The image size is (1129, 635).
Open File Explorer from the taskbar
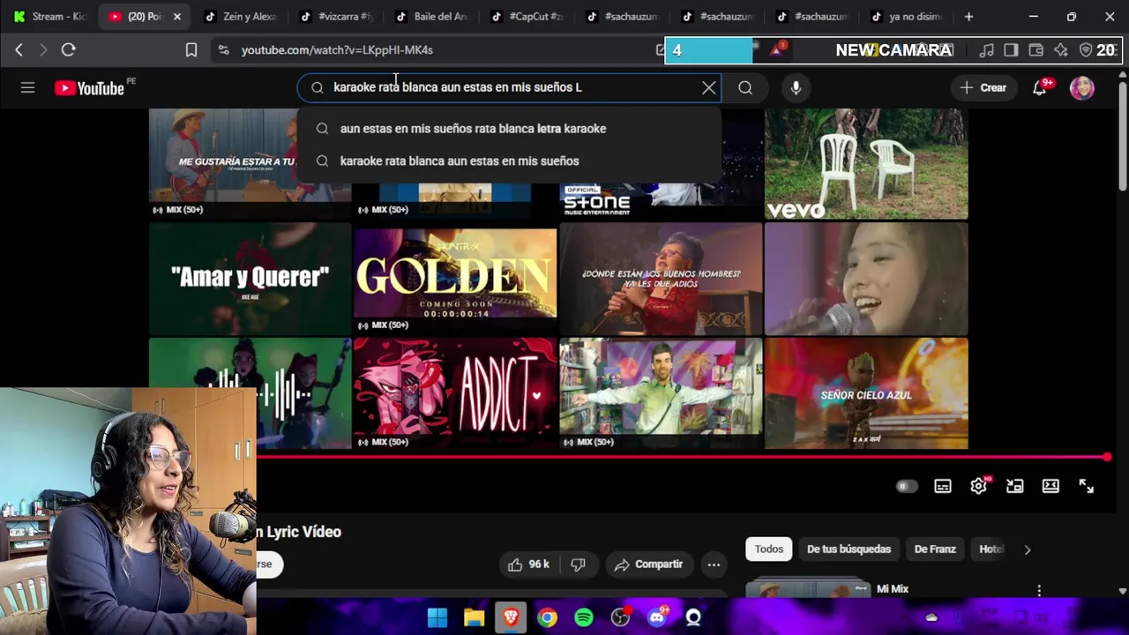pyautogui.click(x=475, y=617)
